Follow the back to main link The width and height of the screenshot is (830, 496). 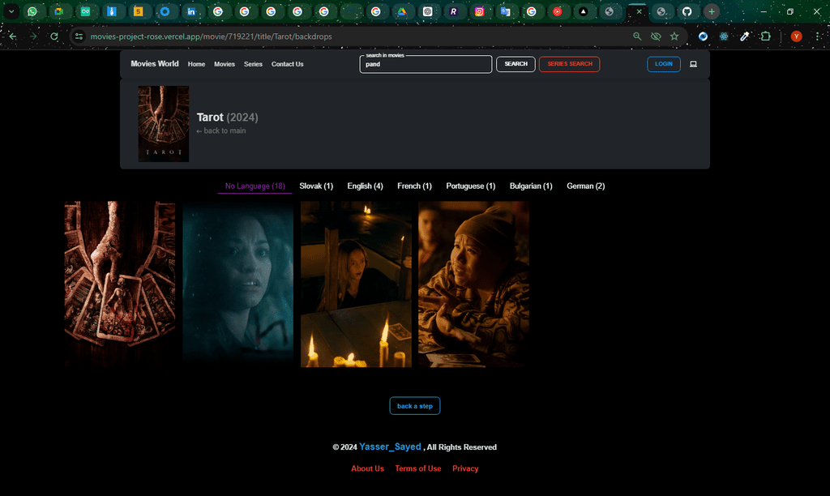tap(221, 130)
